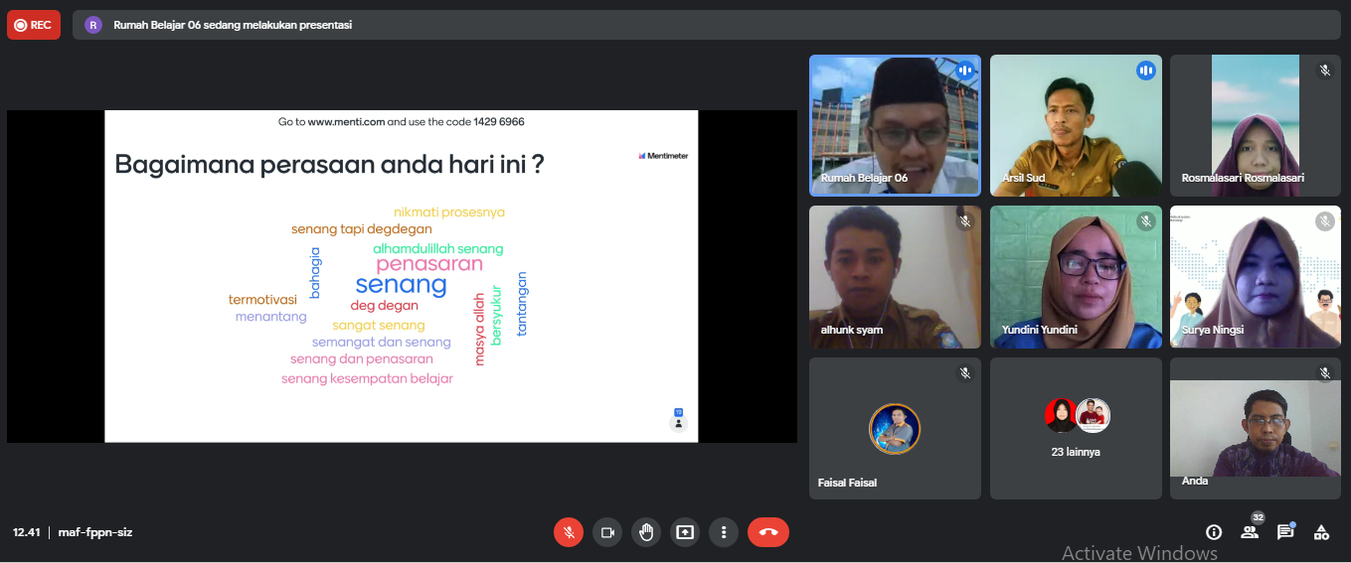
Task: Open the meeting details info icon
Action: (x=1213, y=532)
